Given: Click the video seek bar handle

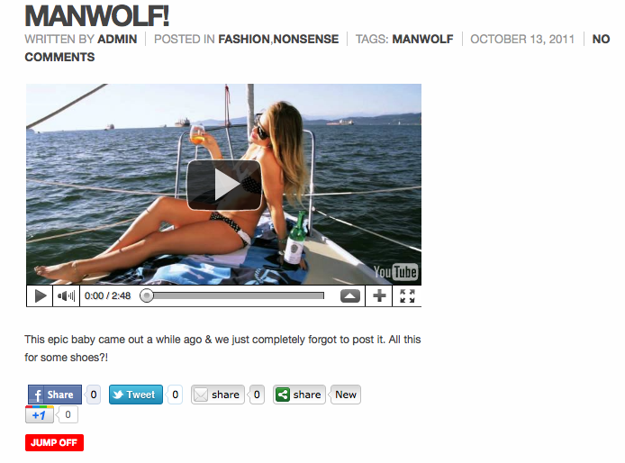Looking at the screenshot, I should [x=147, y=295].
